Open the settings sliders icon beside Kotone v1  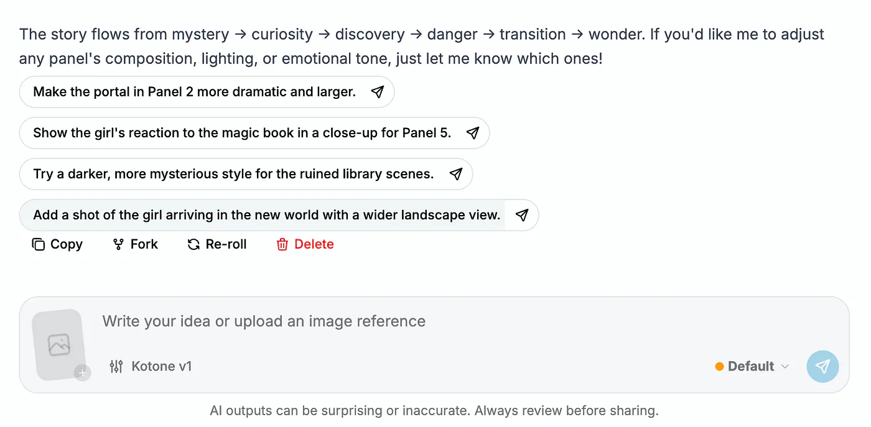click(x=116, y=366)
